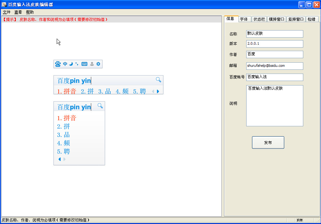Select candidate 4. 频 in horizontal window

click(122, 91)
